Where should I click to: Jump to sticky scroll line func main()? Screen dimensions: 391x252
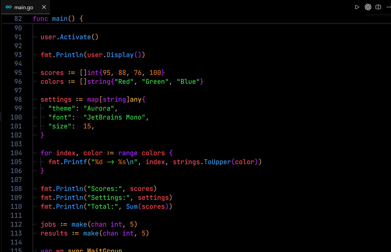coord(58,19)
